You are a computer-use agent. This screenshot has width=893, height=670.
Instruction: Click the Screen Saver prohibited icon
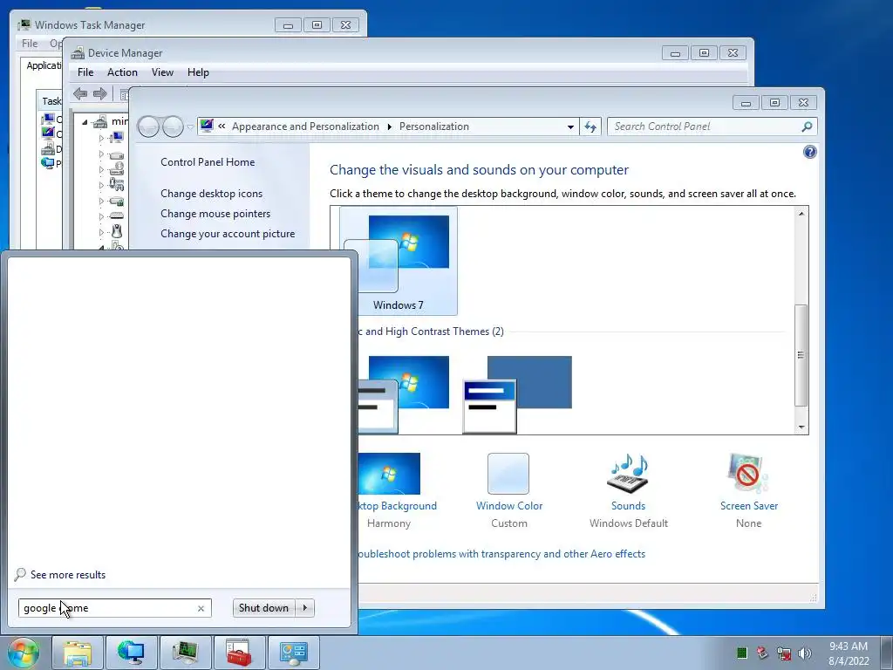(x=747, y=474)
